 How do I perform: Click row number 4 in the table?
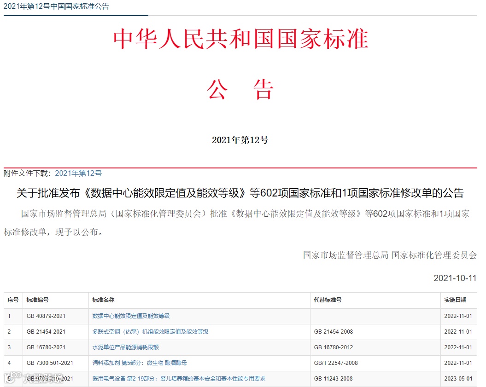tap(9, 363)
